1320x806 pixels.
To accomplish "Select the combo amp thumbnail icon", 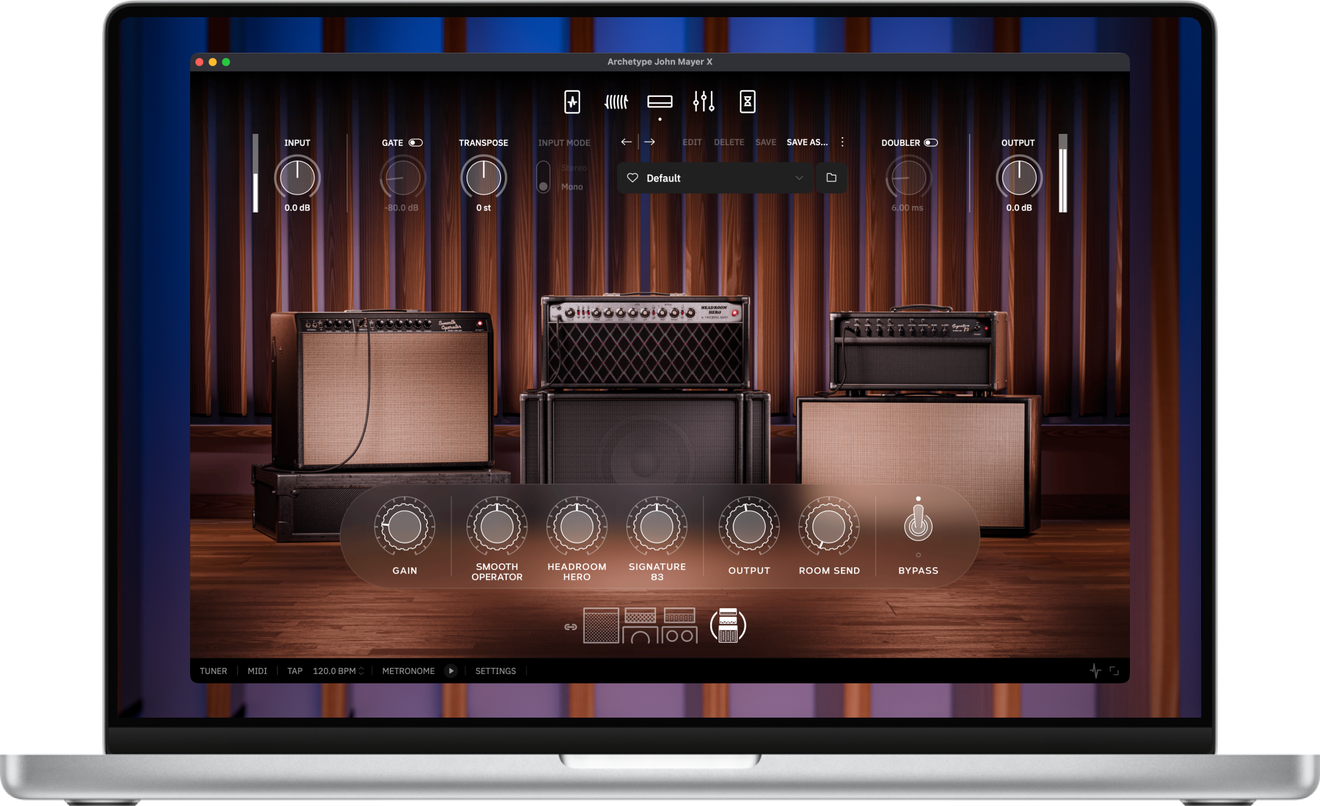I will coord(601,625).
